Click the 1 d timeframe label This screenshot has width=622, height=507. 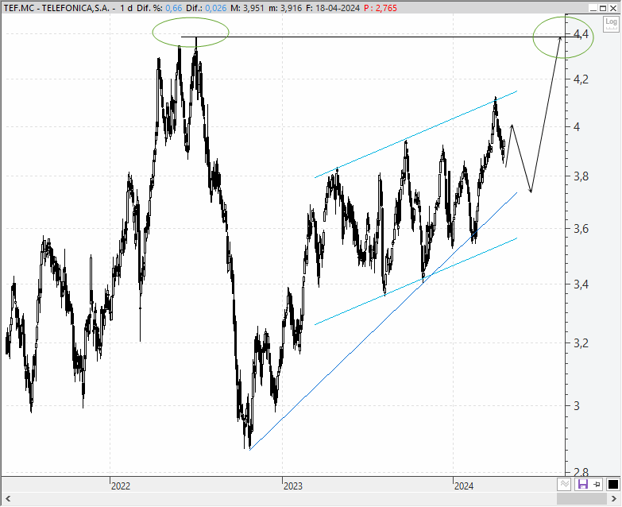[126, 8]
